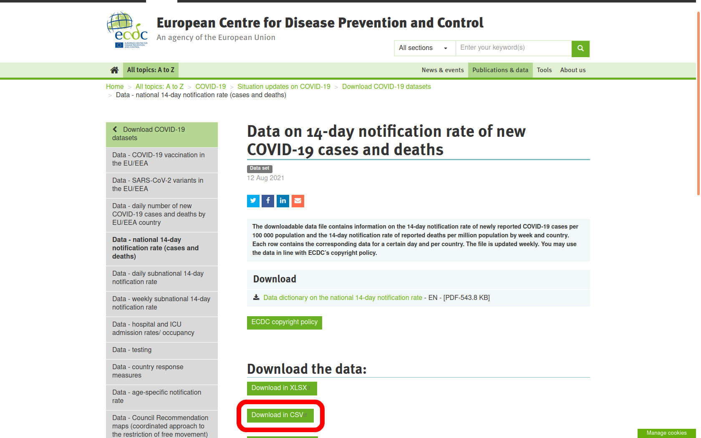Open hospital and ICU admission rates item
The width and height of the screenshot is (701, 438).
162,329
